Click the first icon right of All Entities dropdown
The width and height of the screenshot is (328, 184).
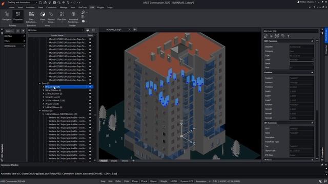88,30
